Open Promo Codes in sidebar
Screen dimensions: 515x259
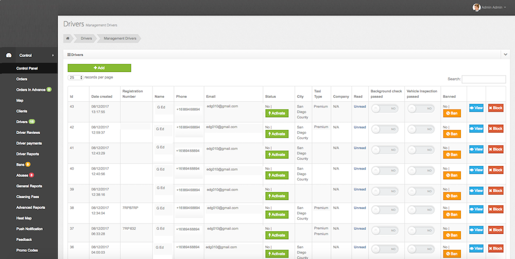[x=27, y=250]
